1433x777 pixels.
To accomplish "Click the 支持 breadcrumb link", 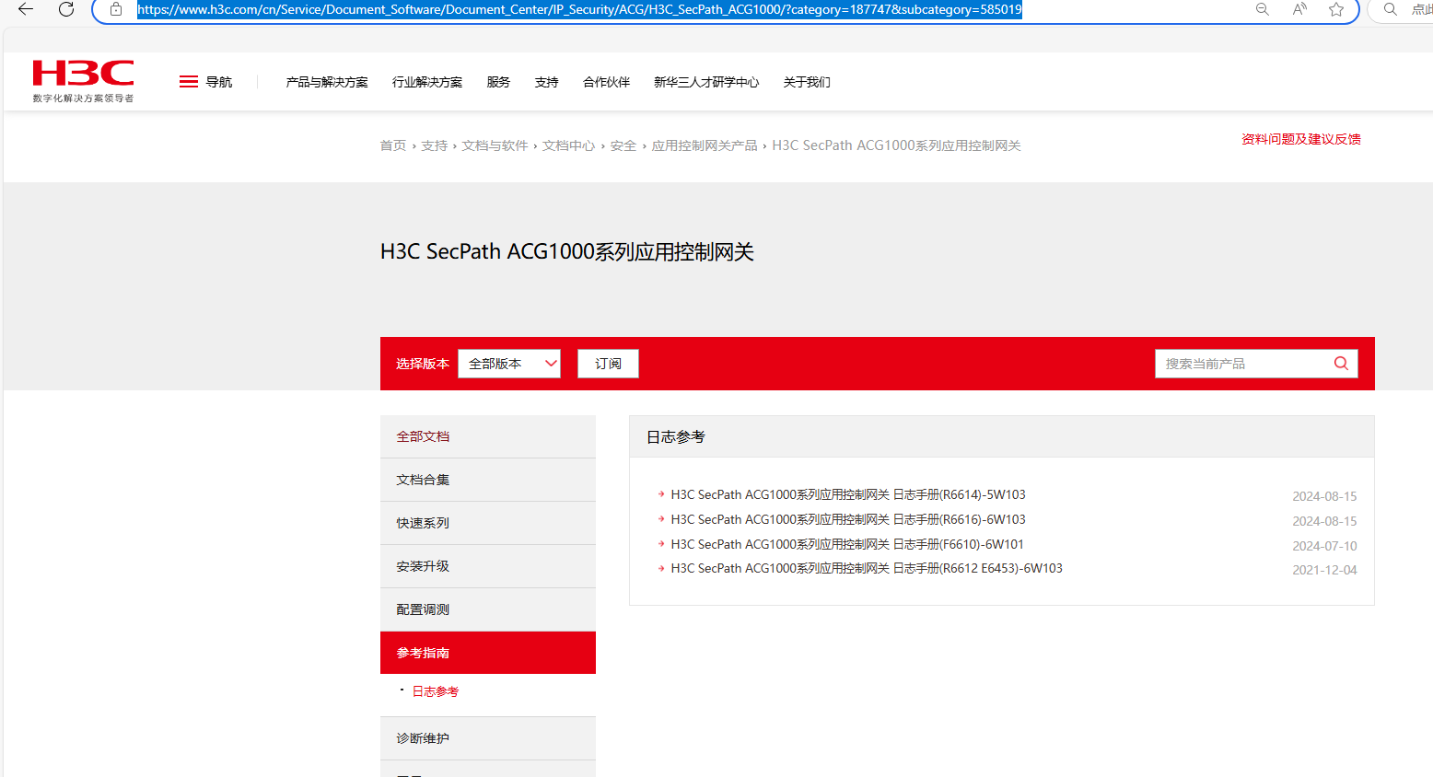I will 435,145.
